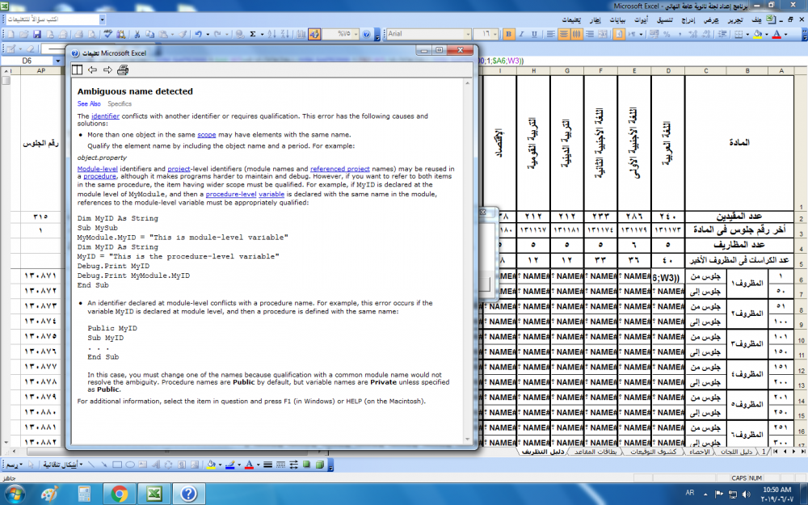The image size is (808, 505).
Task: Open Google Chrome from the taskbar
Action: point(120,494)
